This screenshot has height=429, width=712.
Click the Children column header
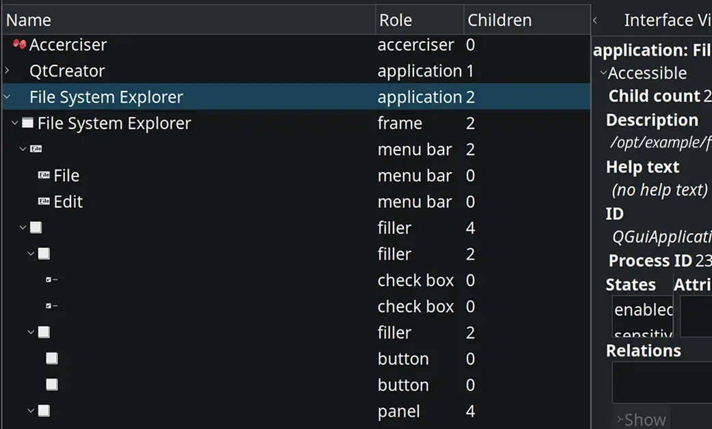(x=499, y=19)
